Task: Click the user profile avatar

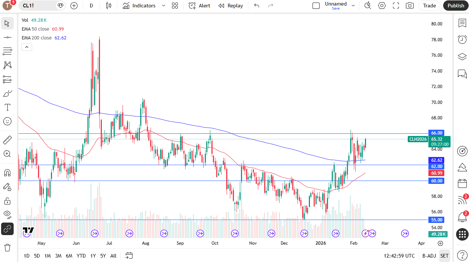Action: pos(7,6)
